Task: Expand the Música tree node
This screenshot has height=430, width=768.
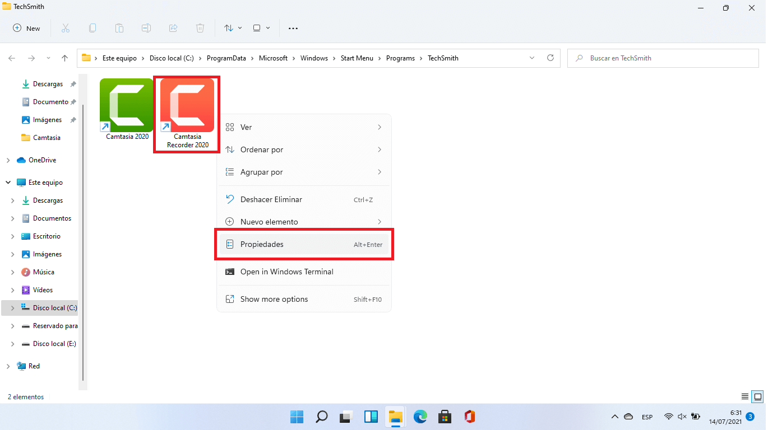Action: tap(12, 272)
